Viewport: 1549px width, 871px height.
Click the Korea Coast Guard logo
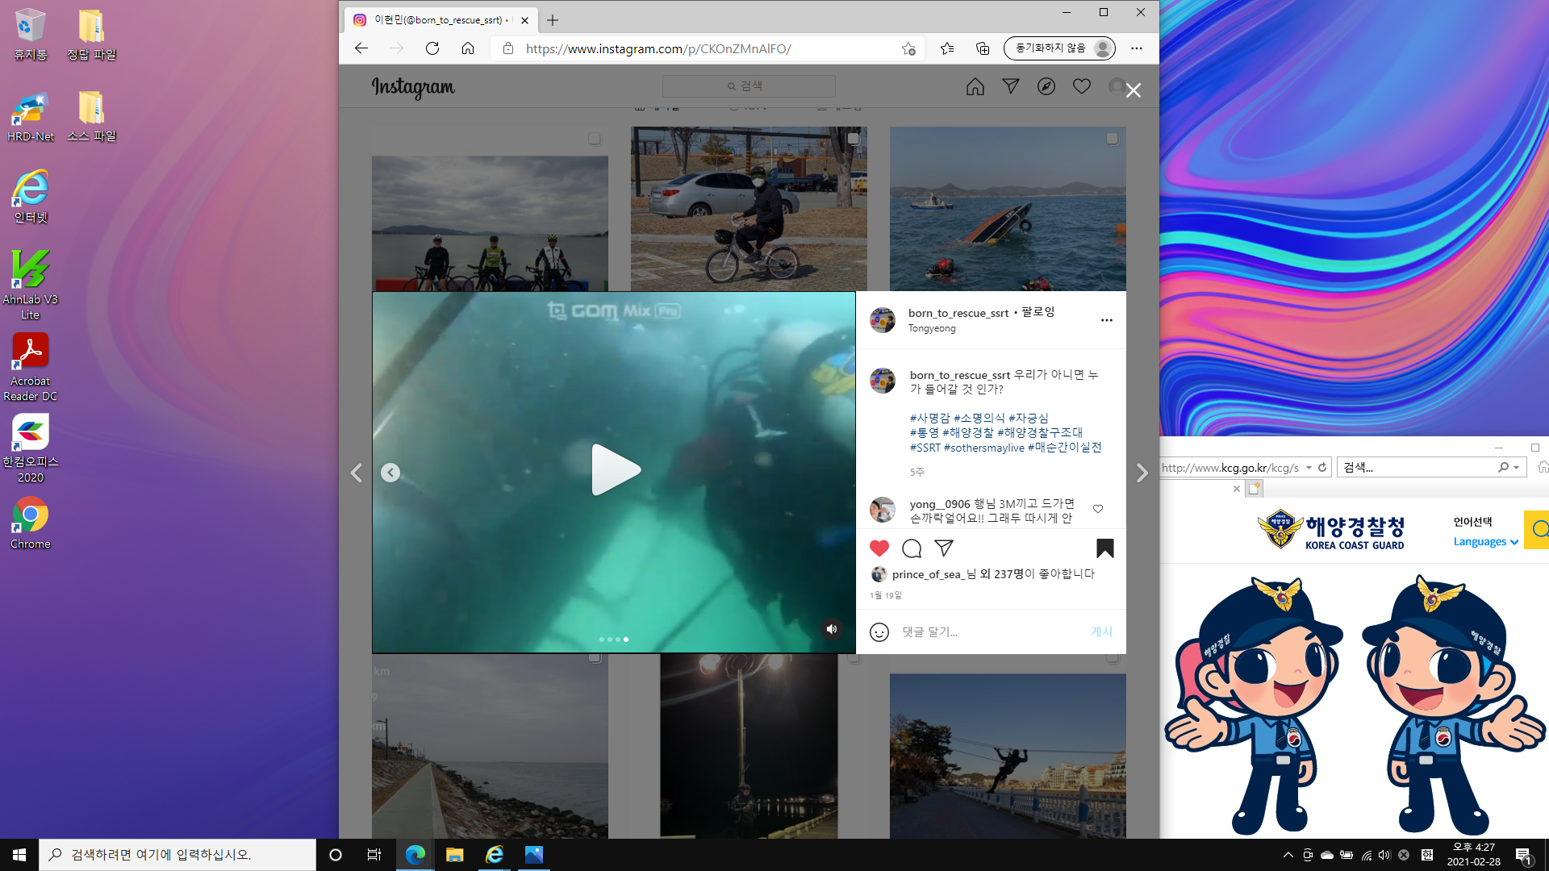pyautogui.click(x=1331, y=530)
